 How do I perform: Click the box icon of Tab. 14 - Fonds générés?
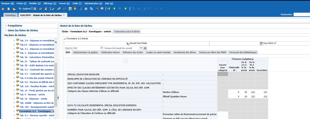pos(18,89)
